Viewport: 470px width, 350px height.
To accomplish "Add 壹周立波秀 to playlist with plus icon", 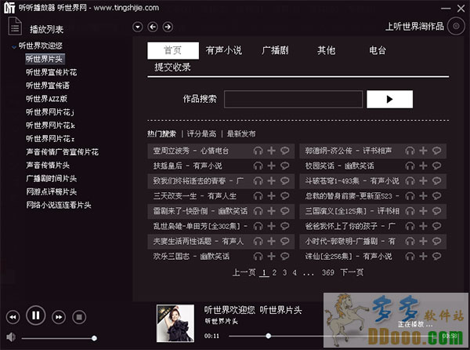I will point(271,151).
